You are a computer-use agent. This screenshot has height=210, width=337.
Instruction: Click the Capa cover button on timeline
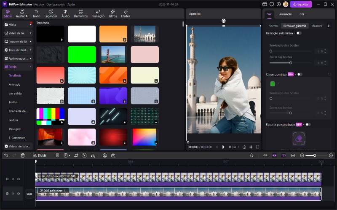[29, 194]
